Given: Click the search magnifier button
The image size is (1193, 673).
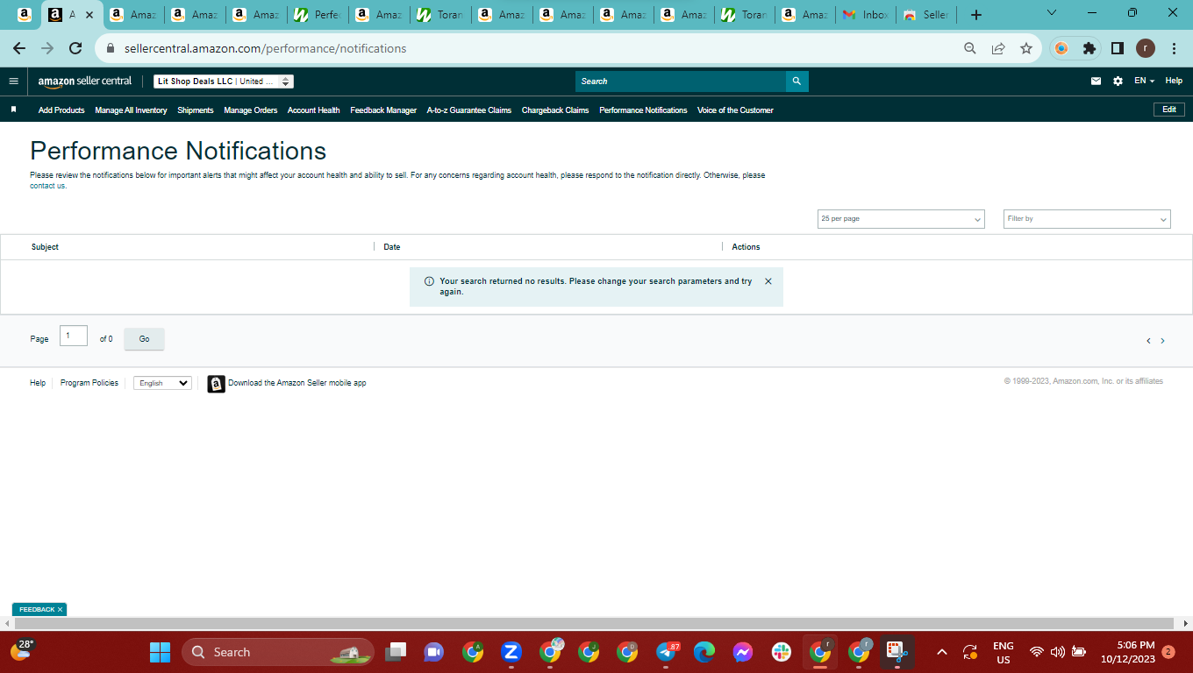Looking at the screenshot, I should 797,81.
